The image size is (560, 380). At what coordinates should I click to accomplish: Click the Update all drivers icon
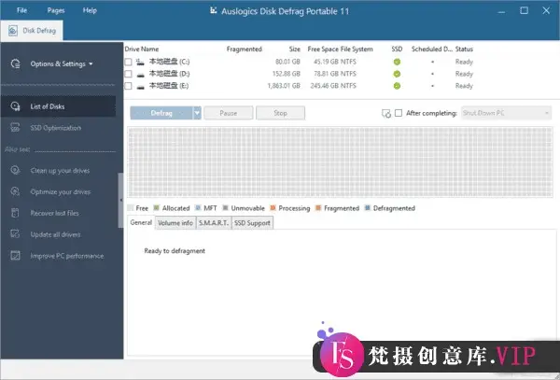click(x=15, y=234)
